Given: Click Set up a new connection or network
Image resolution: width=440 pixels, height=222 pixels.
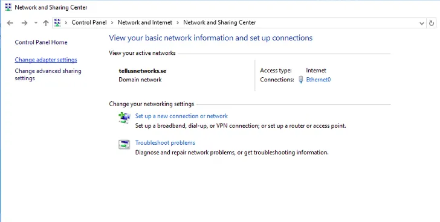Looking at the screenshot, I should (181, 116).
